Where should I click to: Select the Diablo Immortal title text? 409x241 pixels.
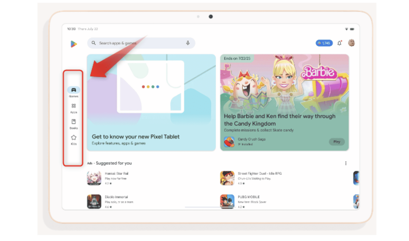tap(116, 197)
